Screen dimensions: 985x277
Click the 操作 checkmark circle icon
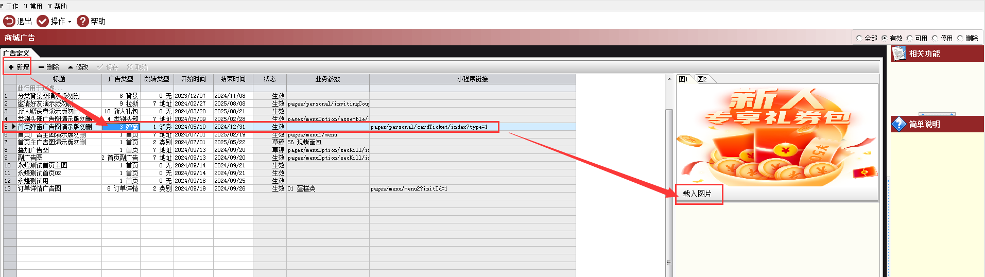[x=43, y=21]
